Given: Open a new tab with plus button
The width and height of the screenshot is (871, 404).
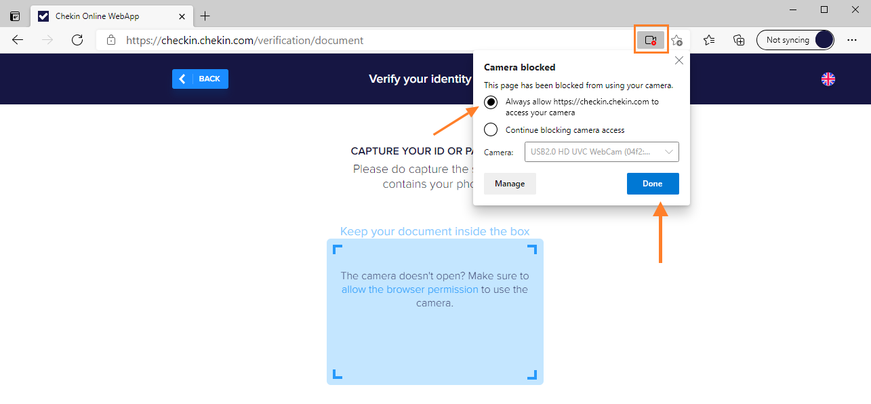Looking at the screenshot, I should 205,16.
